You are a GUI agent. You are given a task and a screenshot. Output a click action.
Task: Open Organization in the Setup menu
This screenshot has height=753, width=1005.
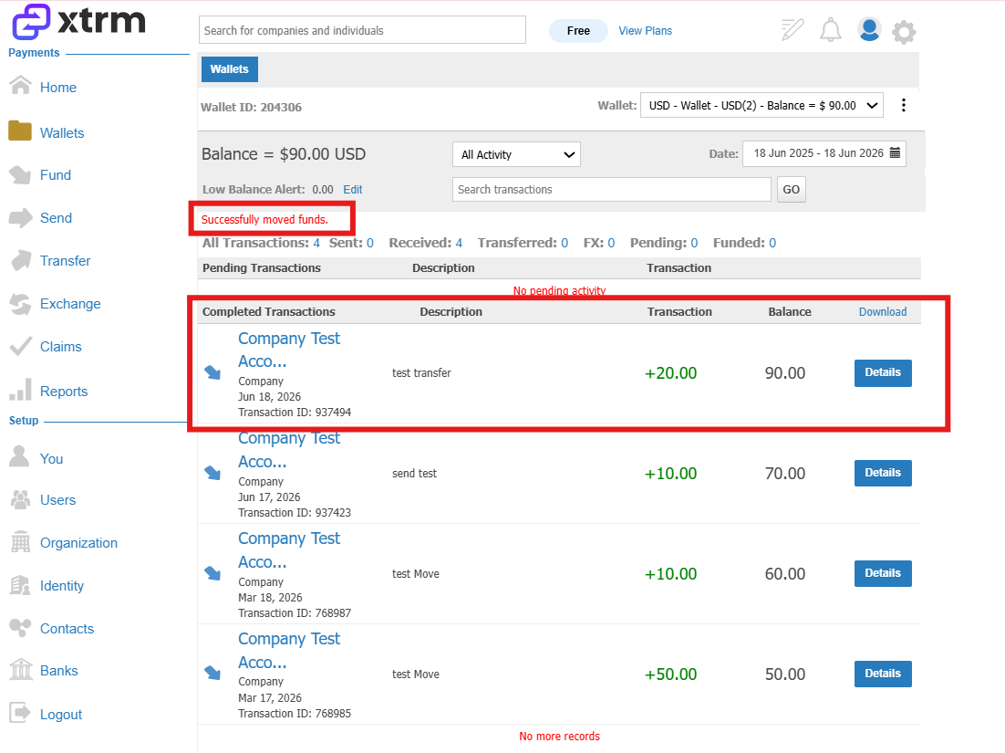pos(78,543)
